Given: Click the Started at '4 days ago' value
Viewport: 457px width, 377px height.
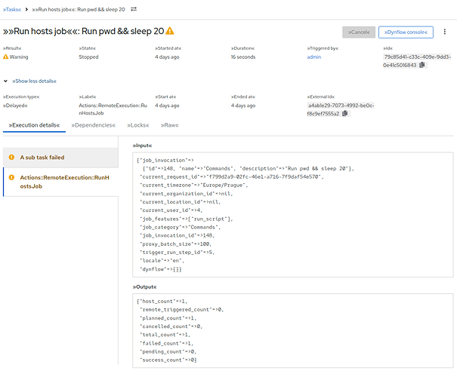Looking at the screenshot, I should (167, 57).
